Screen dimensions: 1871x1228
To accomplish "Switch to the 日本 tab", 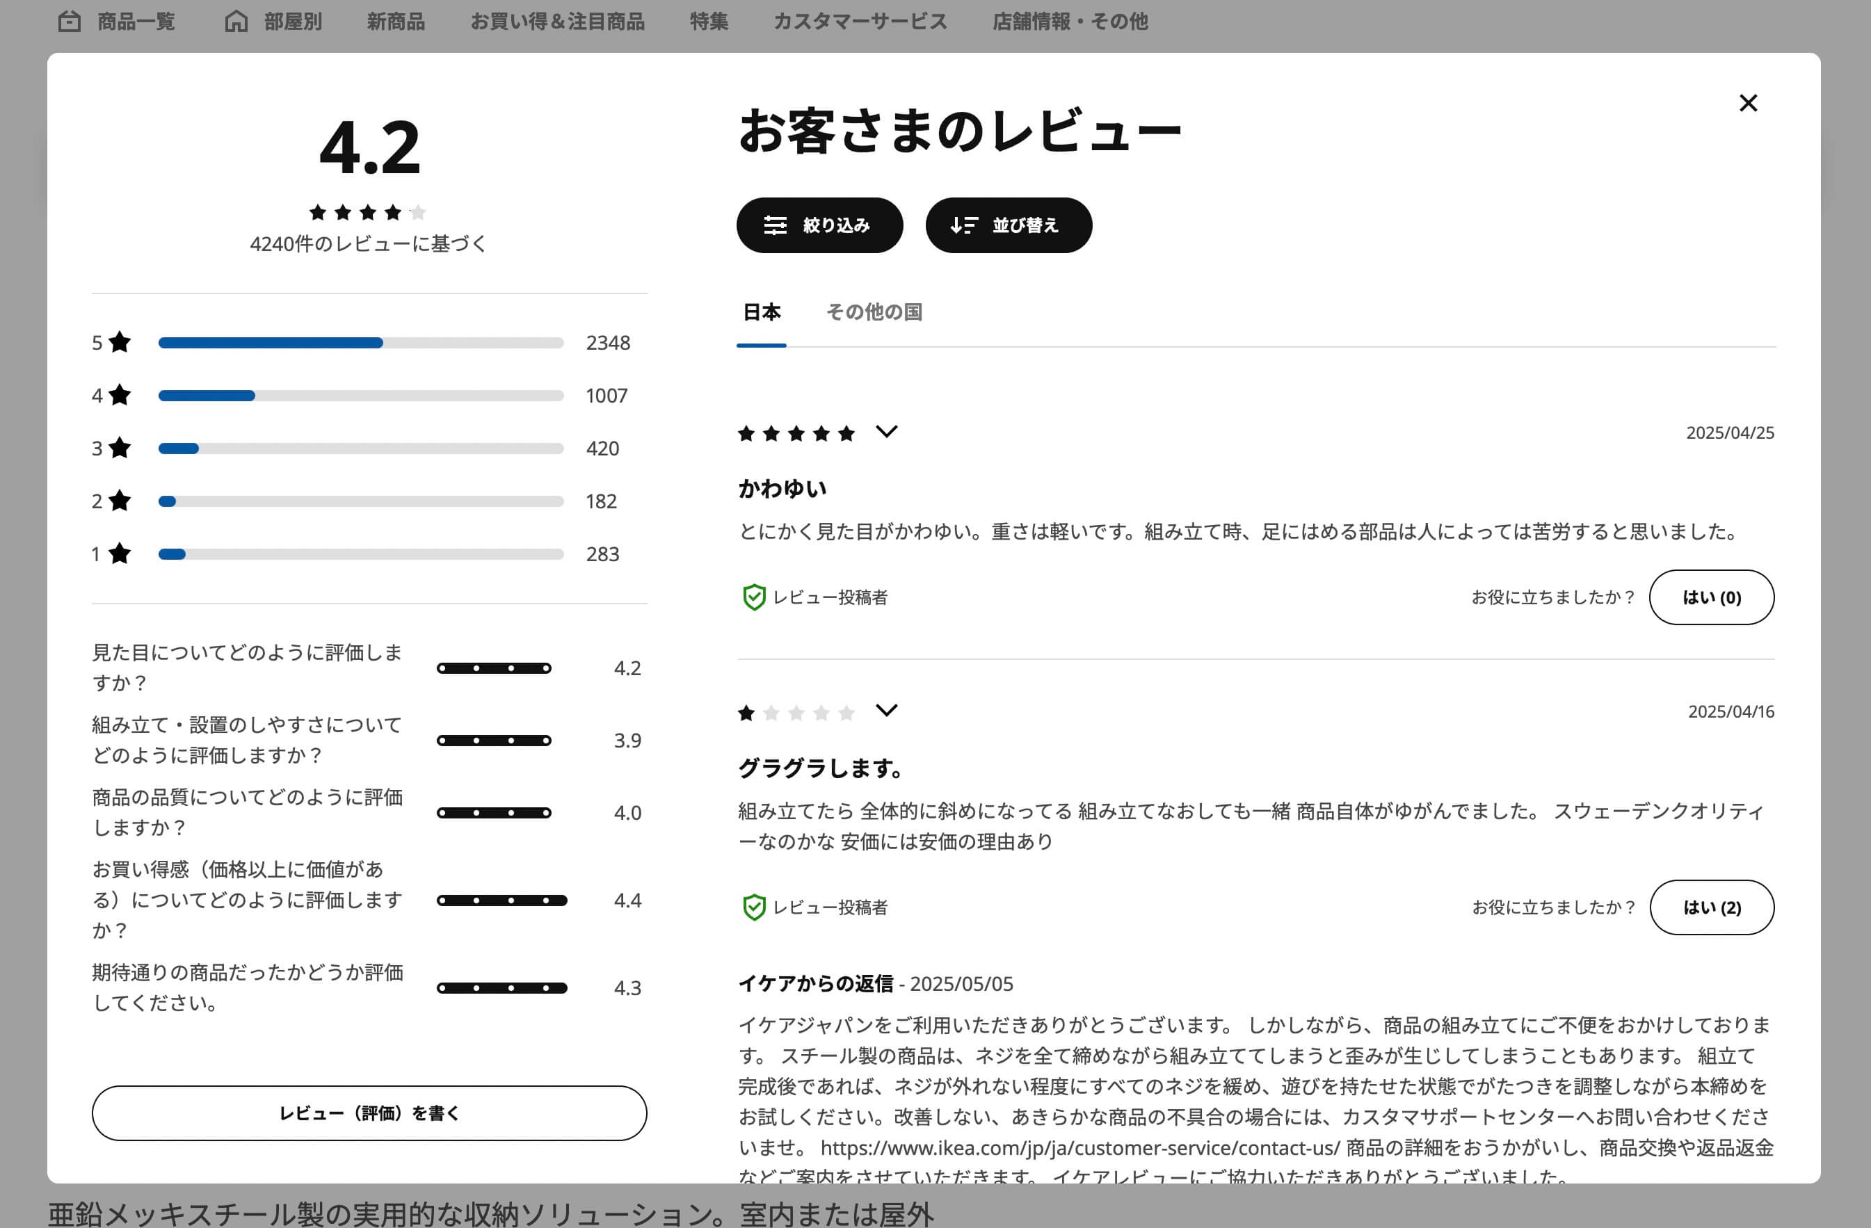I will pyautogui.click(x=761, y=312).
